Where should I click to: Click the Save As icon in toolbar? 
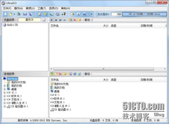[x=31, y=14]
